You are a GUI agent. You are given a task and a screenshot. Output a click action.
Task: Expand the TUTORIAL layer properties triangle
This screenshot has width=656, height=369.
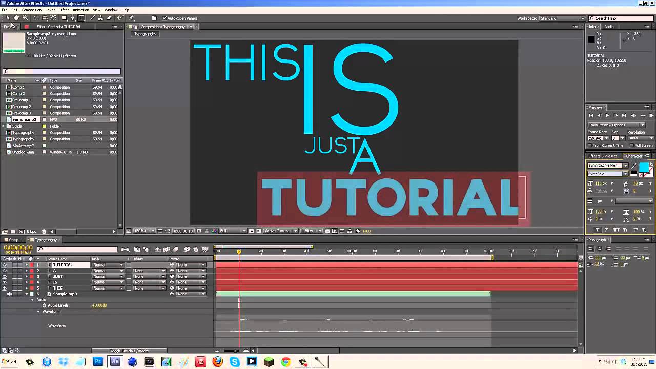pyautogui.click(x=27, y=265)
